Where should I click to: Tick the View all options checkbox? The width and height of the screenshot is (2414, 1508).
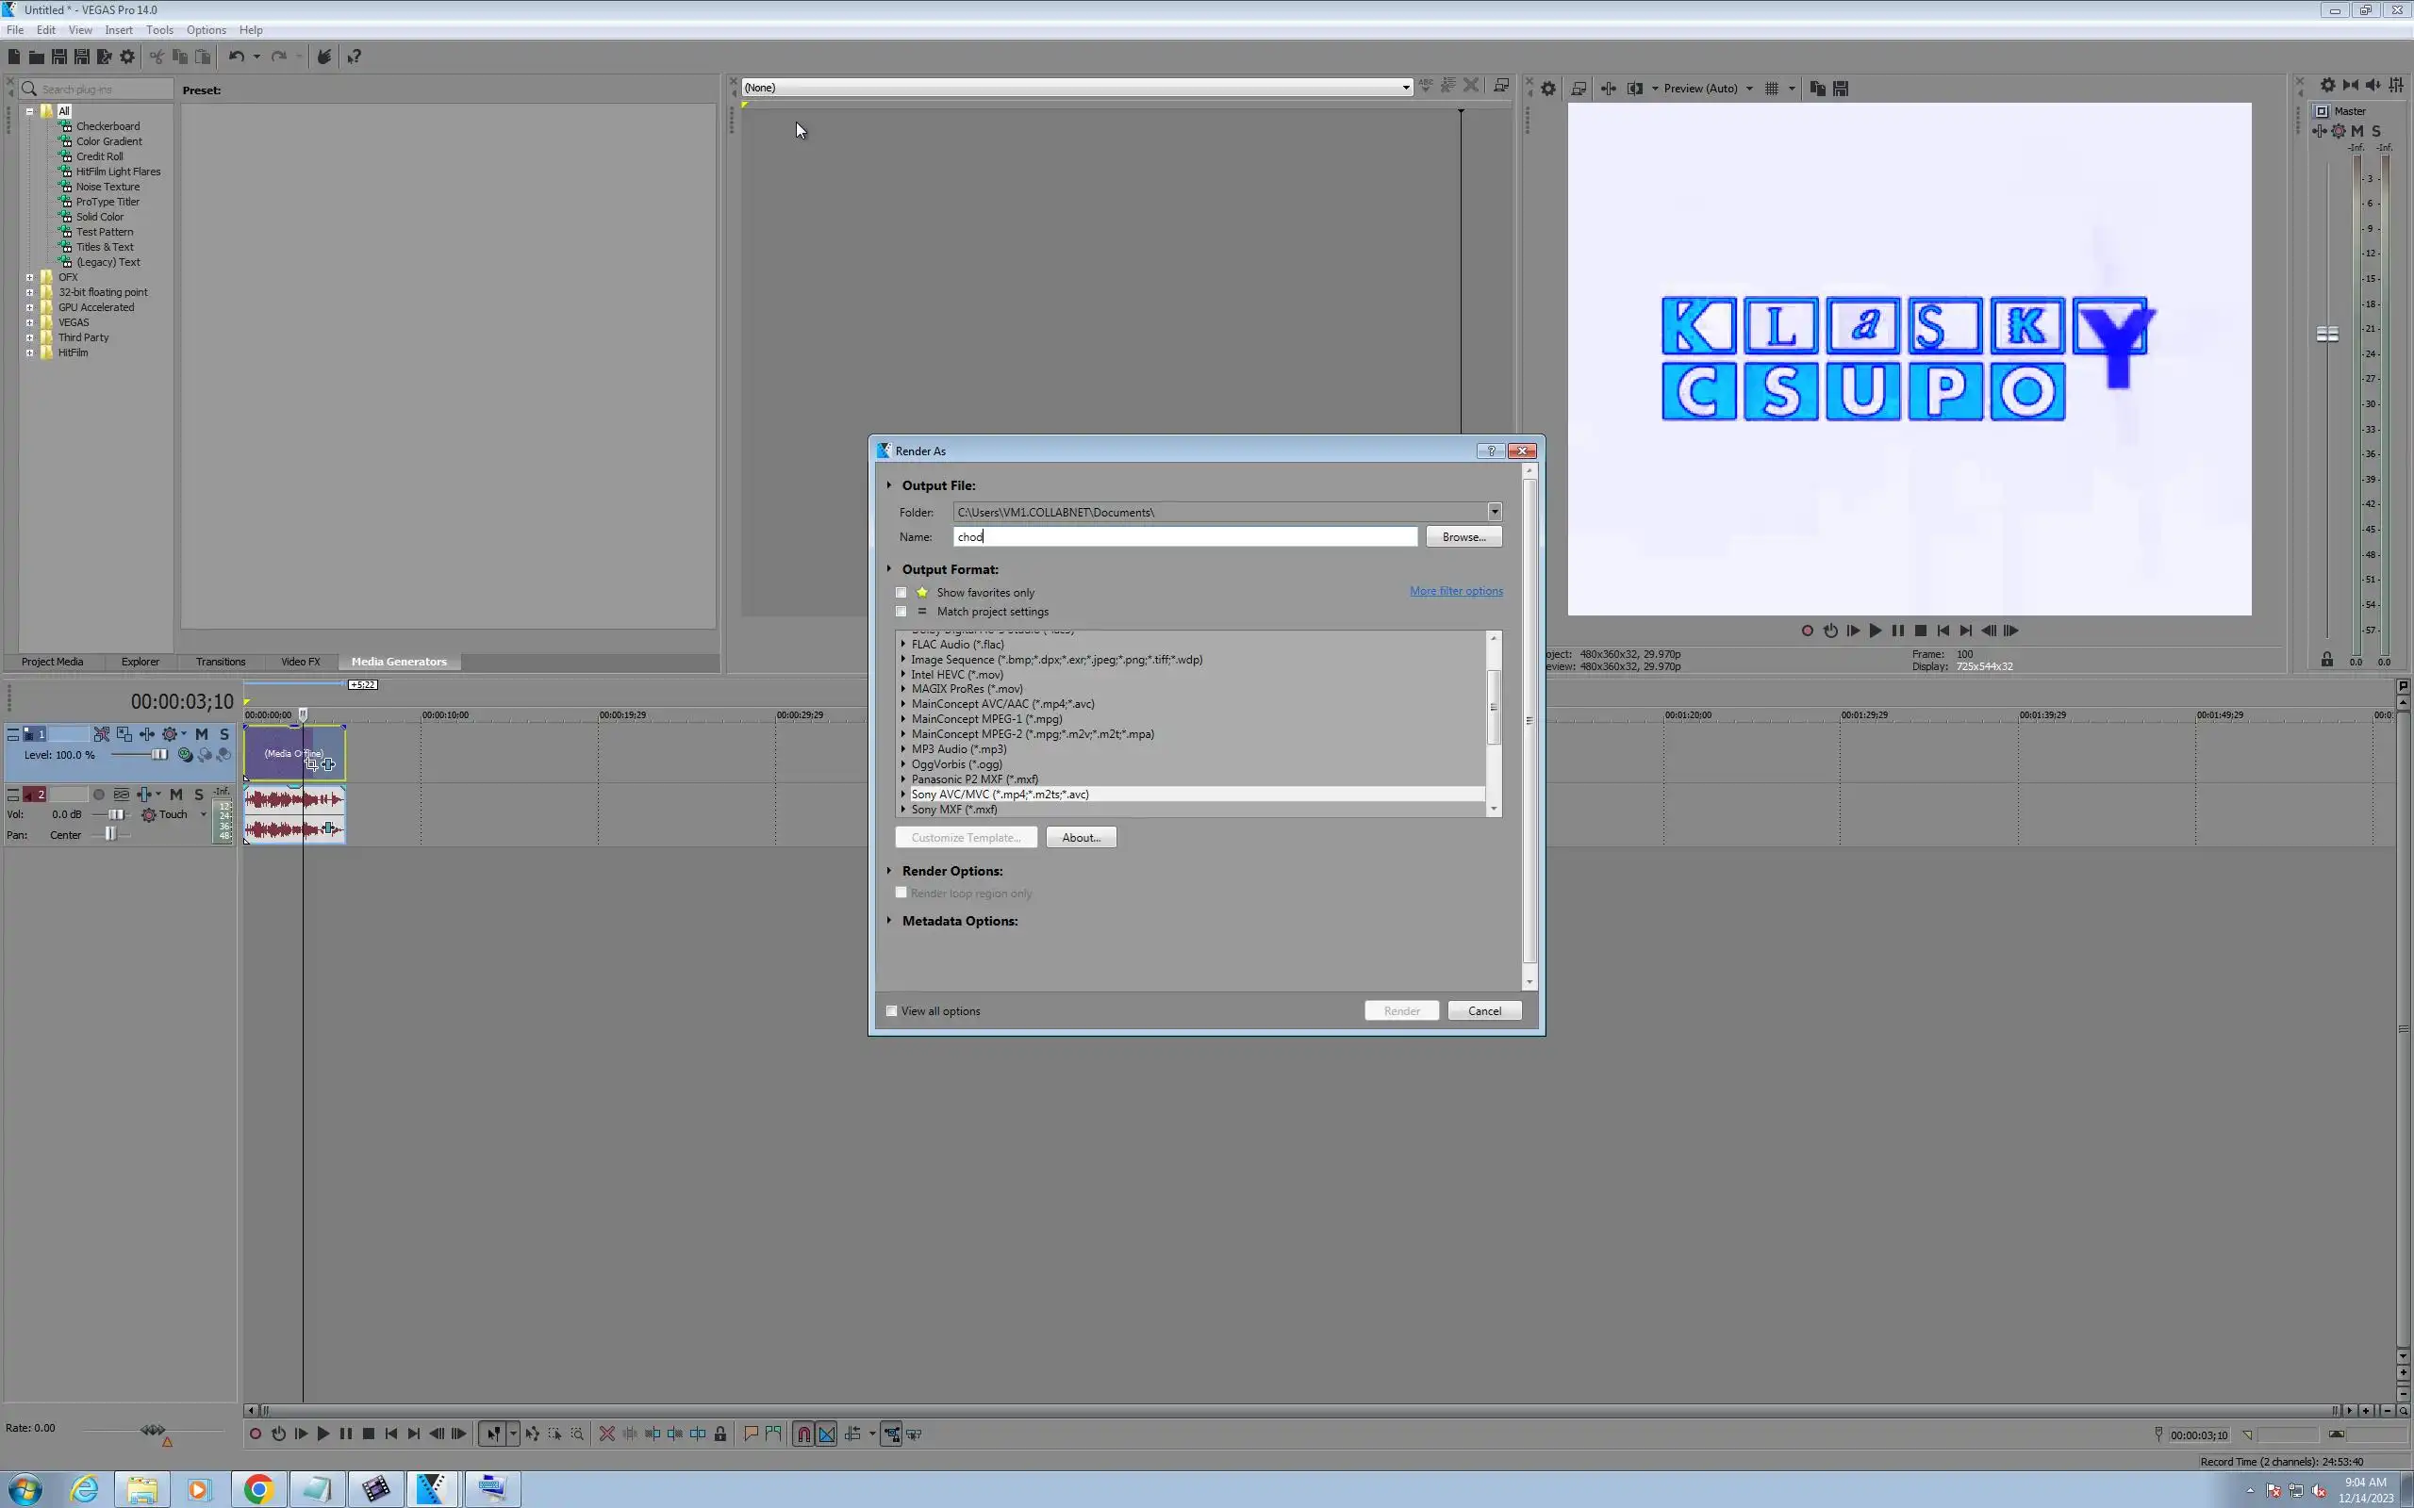pyautogui.click(x=892, y=1011)
